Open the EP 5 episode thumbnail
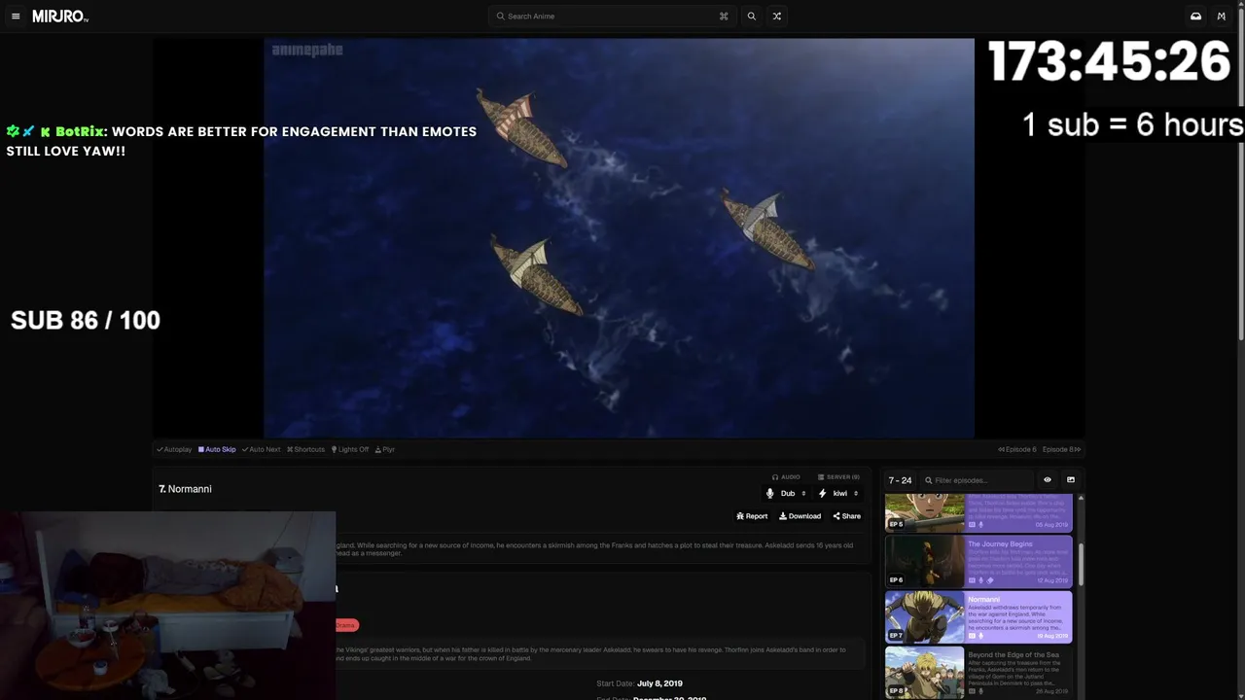This screenshot has width=1245, height=700. 924,512
